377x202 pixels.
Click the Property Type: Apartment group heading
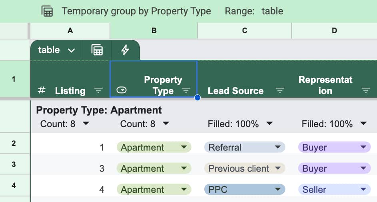click(99, 110)
